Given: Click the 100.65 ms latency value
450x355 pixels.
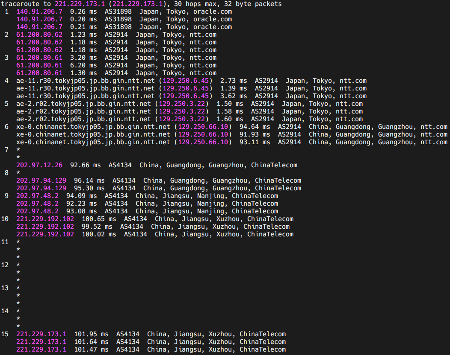Looking at the screenshot, I should click(99, 219).
